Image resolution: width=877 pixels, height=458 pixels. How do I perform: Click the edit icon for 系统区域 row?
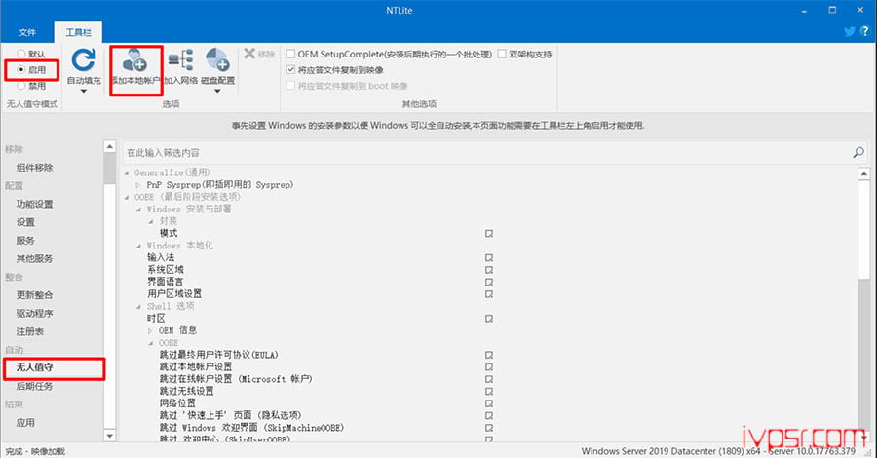pyautogui.click(x=489, y=270)
